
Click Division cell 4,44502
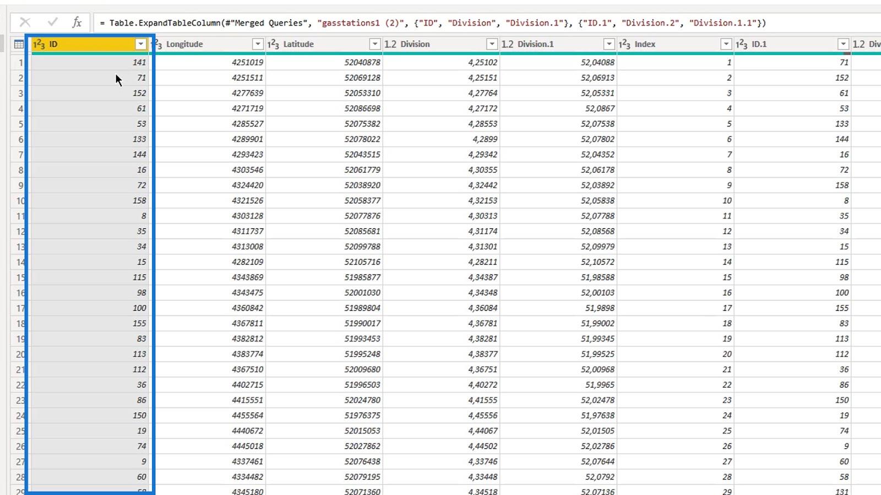pyautogui.click(x=441, y=446)
